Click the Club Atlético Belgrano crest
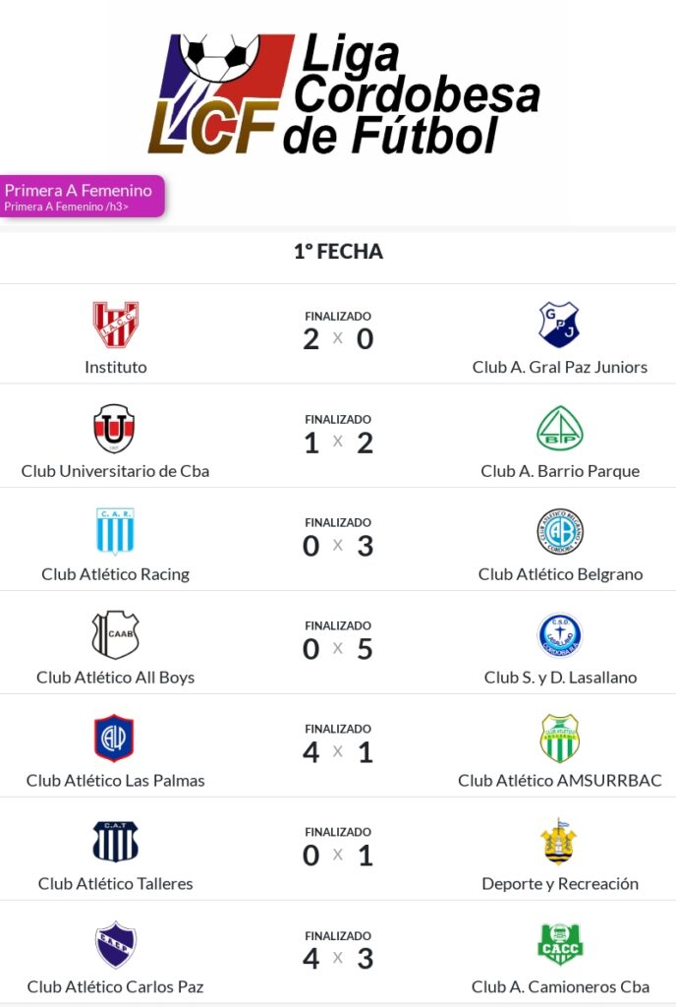This screenshot has height=1007, width=676. coord(559,531)
